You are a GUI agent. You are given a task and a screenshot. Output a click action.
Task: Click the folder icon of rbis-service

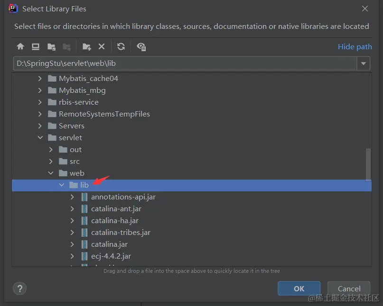52,102
